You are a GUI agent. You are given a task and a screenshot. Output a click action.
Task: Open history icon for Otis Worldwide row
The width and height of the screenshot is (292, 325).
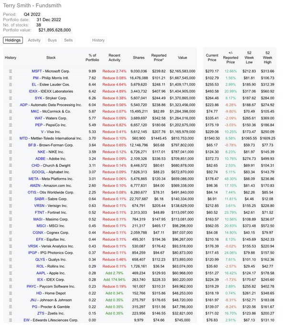tap(11, 192)
